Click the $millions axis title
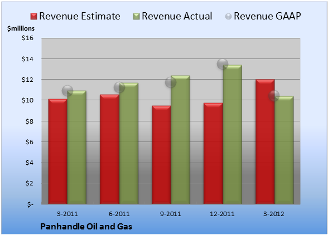The height and width of the screenshot is (235, 328). pyautogui.click(x=21, y=28)
